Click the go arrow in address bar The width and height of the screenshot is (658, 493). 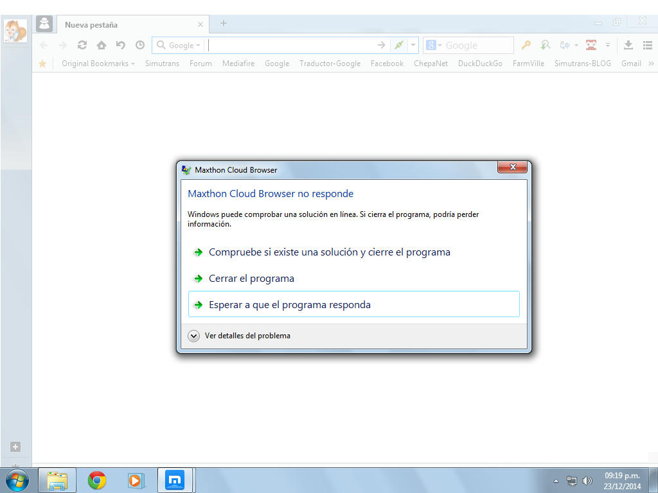click(381, 45)
